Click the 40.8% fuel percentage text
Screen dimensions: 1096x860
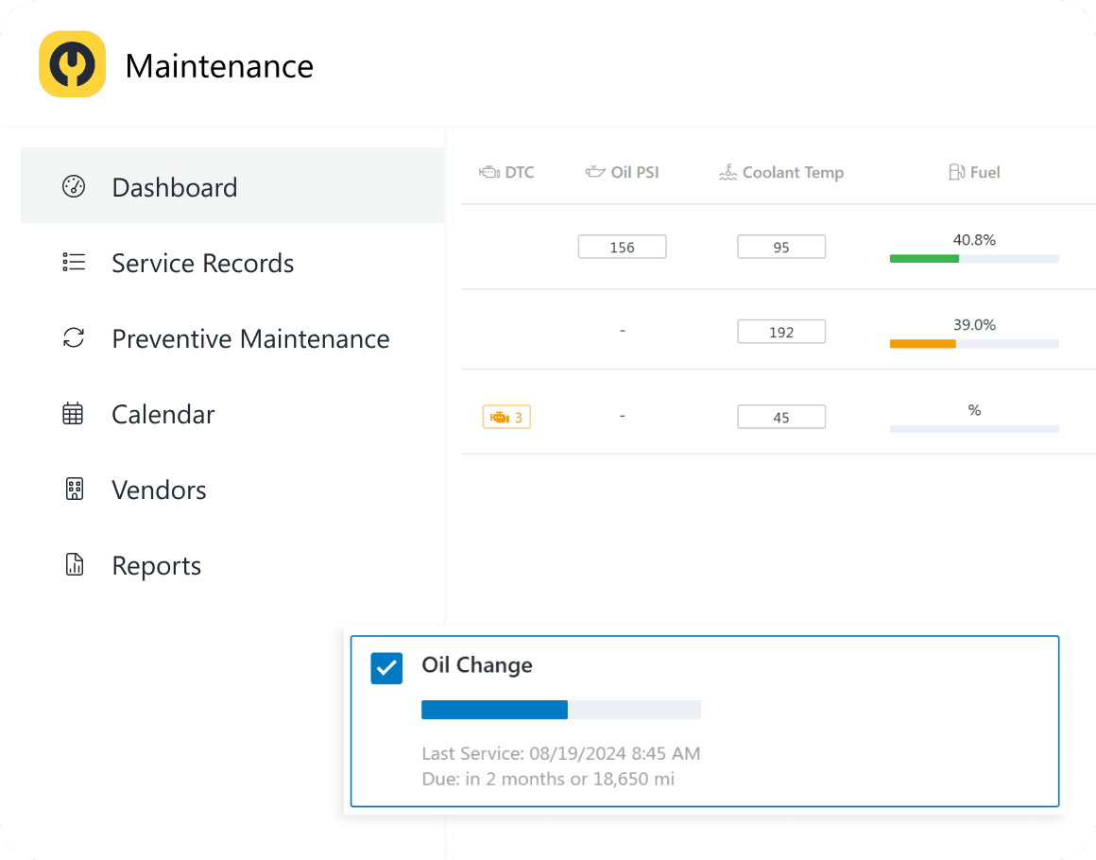(x=974, y=240)
